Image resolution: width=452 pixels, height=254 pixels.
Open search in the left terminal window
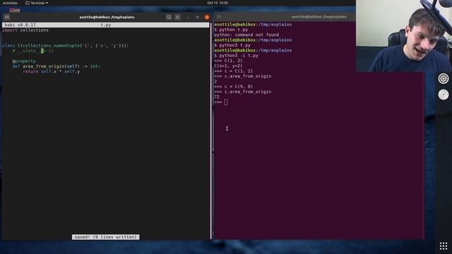tap(169, 17)
